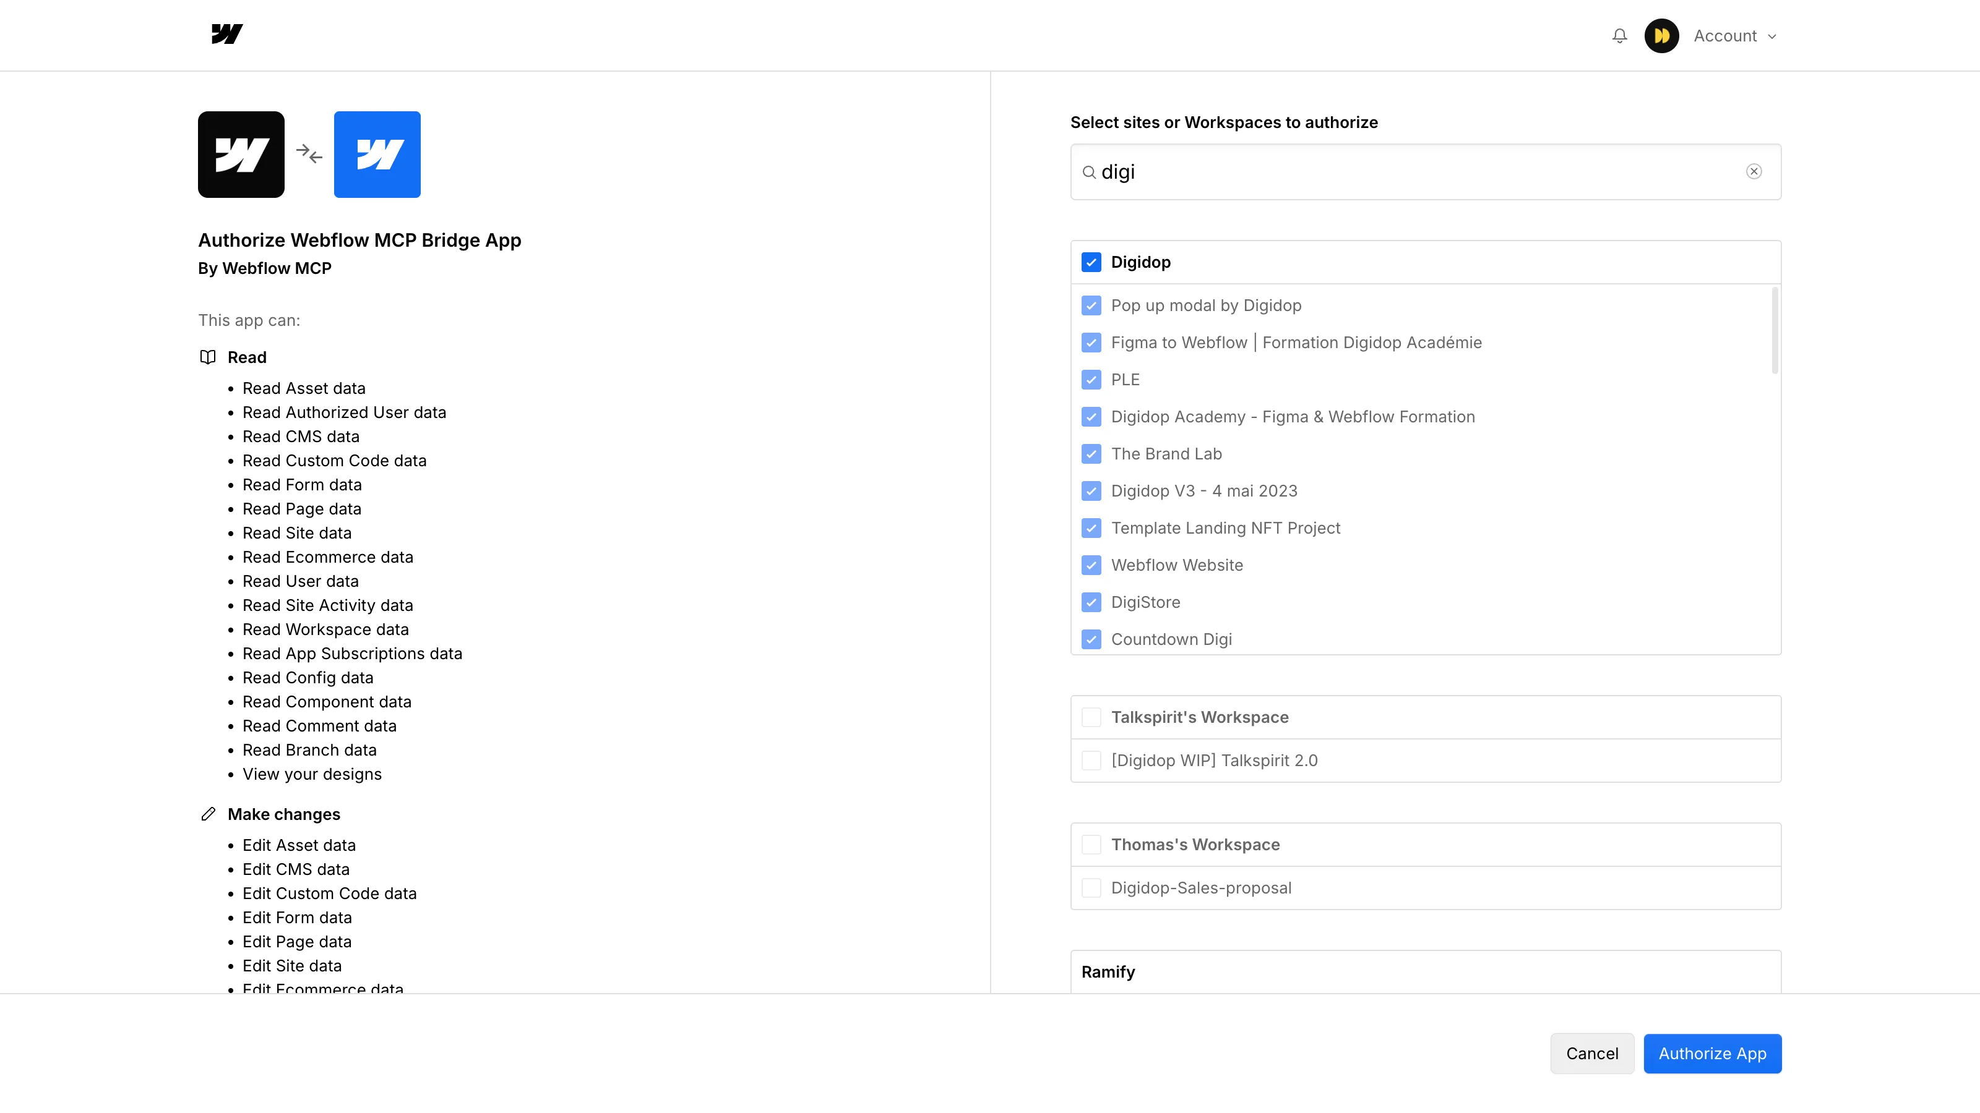Click the Read book icon

[x=207, y=357]
